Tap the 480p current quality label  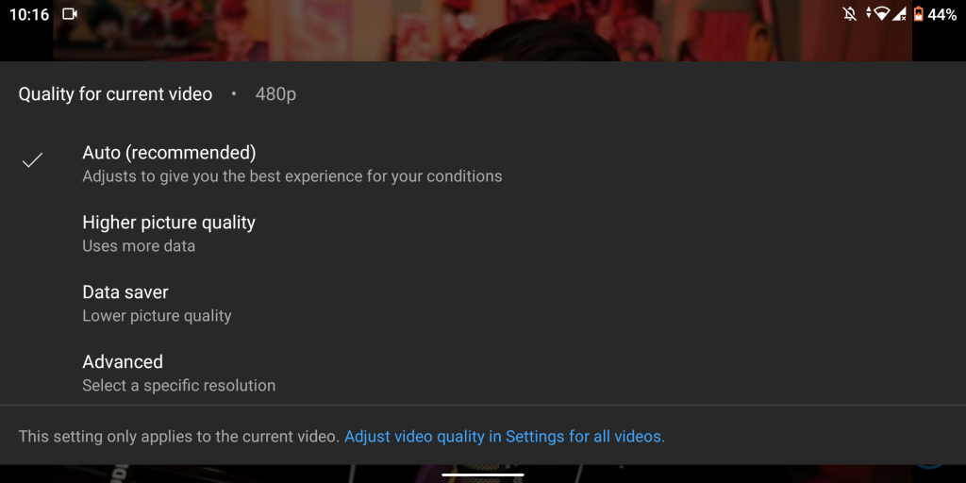tap(275, 94)
